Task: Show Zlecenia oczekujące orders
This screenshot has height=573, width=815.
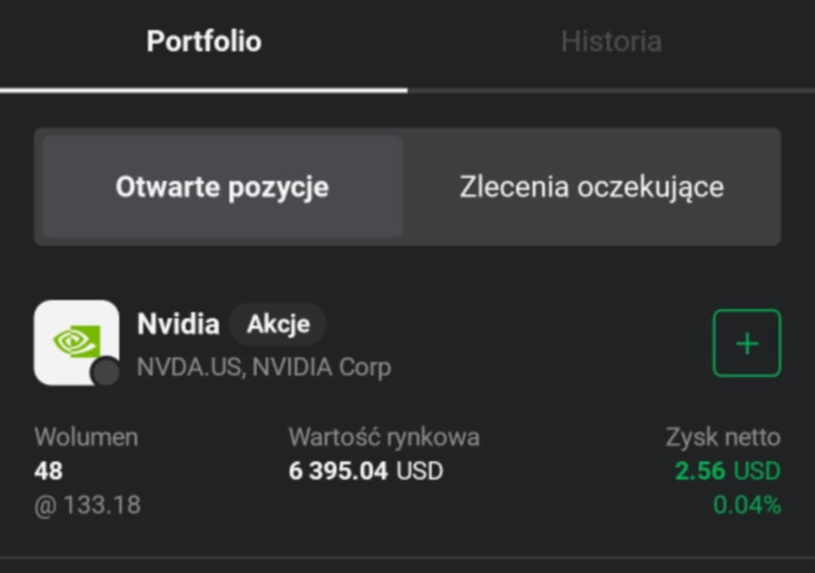Action: [x=592, y=186]
